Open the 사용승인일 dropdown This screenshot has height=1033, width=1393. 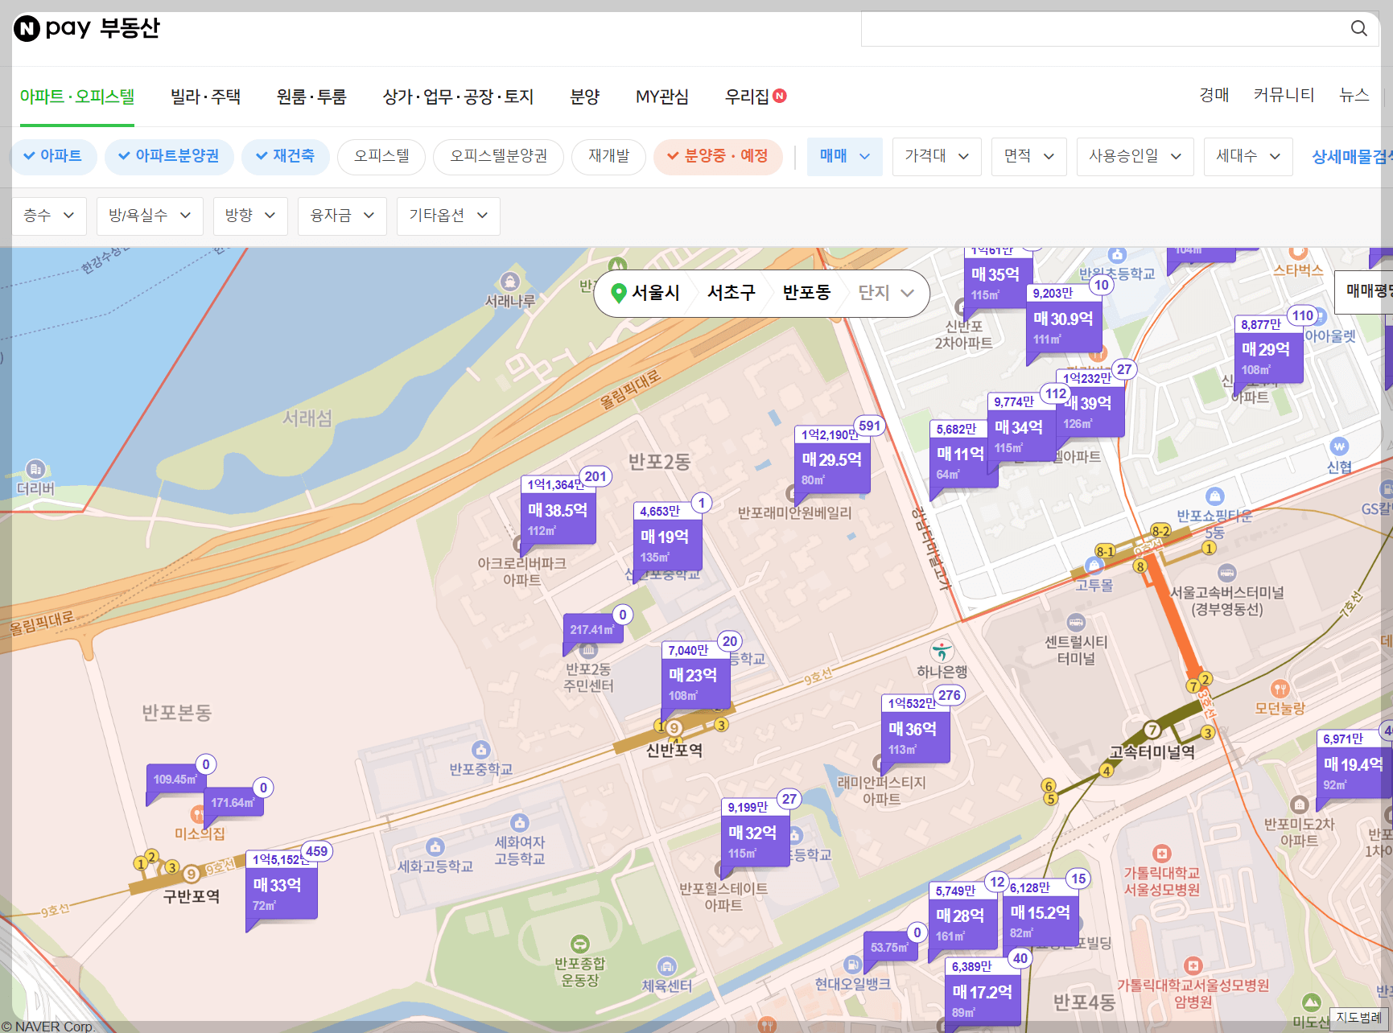(x=1135, y=156)
